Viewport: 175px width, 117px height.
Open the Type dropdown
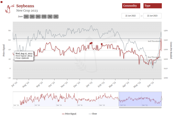tap(153, 6)
